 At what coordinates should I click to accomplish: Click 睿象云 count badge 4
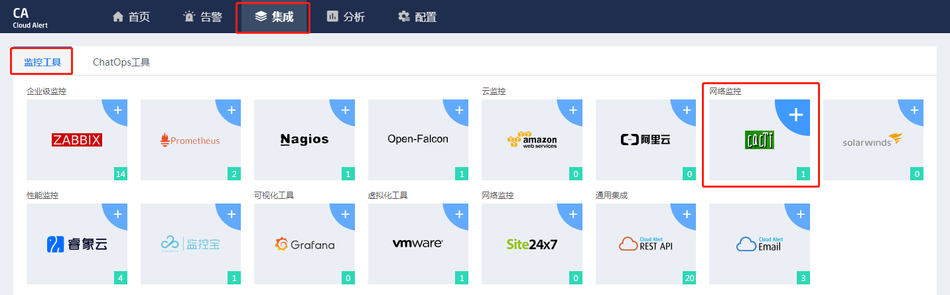120,279
